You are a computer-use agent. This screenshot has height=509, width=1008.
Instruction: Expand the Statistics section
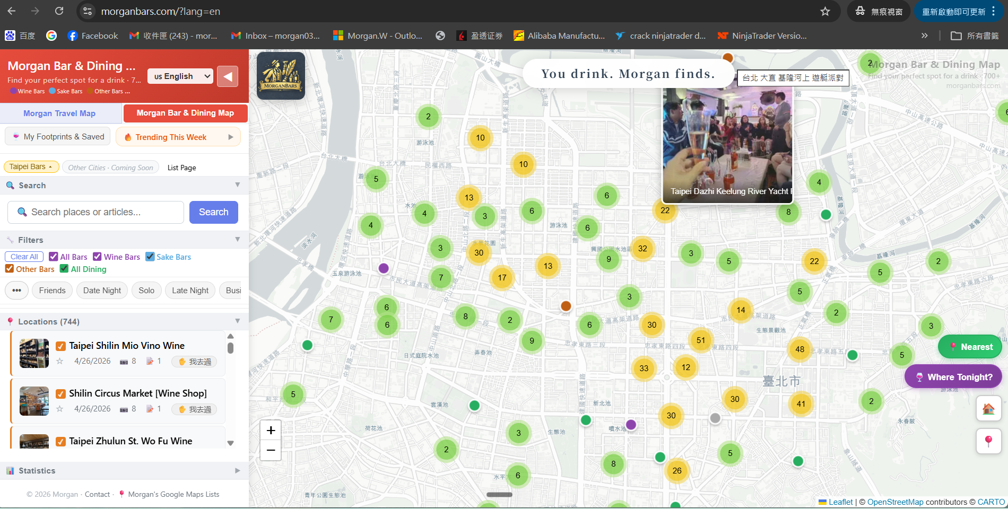coord(237,470)
